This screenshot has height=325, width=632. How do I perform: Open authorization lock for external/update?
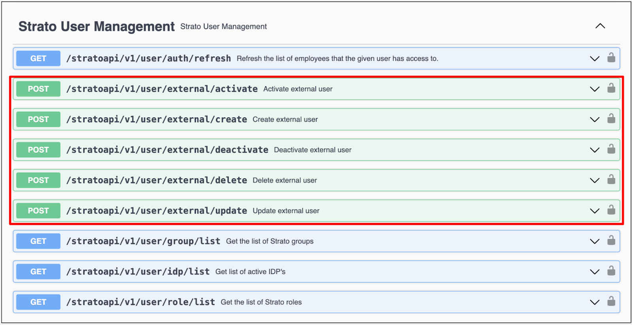click(611, 210)
